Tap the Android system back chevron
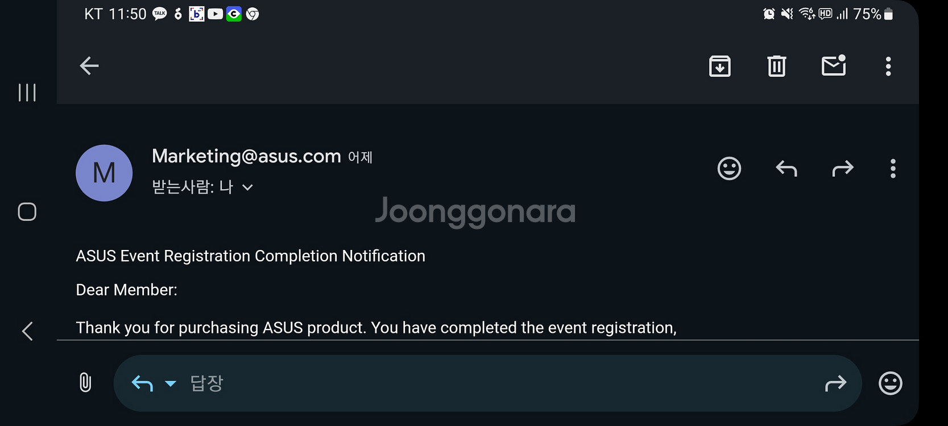The width and height of the screenshot is (948, 426). click(27, 331)
